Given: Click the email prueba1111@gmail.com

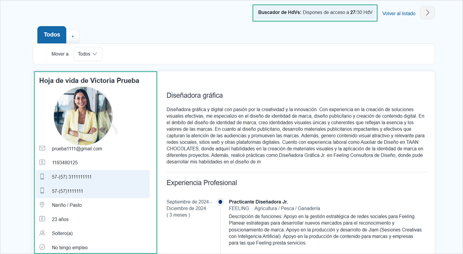Looking at the screenshot, I should (x=77, y=149).
